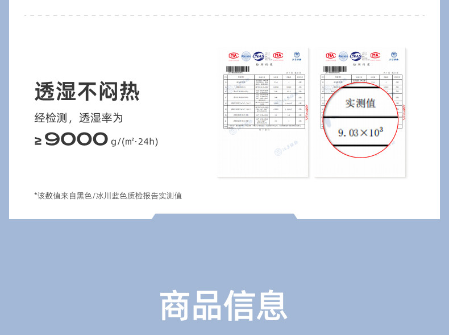The image size is (449, 335).
Task: Click the footnote about 黑色/冰川蓝色 report
Action: tap(108, 196)
